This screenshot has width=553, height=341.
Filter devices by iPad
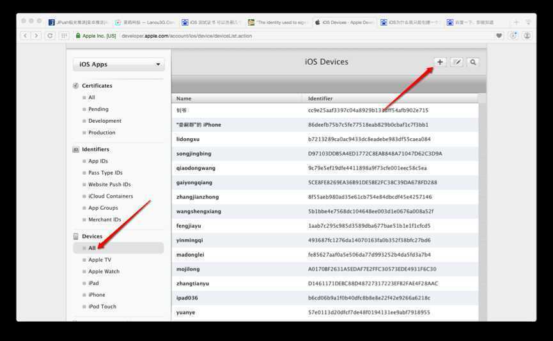pyautogui.click(x=93, y=283)
